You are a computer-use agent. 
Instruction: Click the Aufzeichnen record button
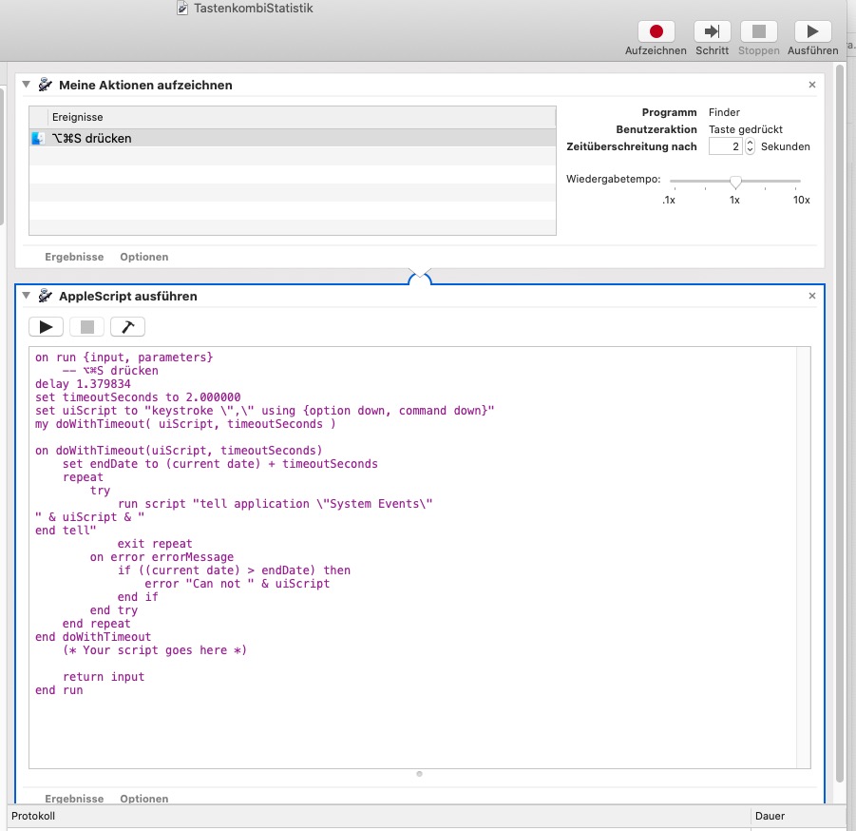(x=656, y=31)
